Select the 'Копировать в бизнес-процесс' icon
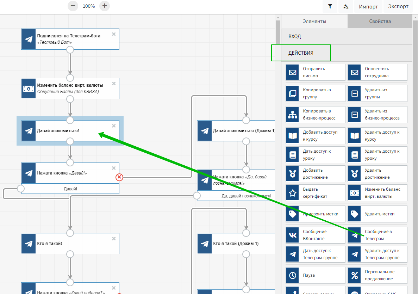This screenshot has width=418, height=294. tap(293, 115)
